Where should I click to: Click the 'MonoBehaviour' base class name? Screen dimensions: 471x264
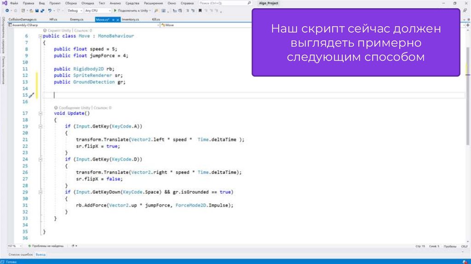[x=116, y=36]
